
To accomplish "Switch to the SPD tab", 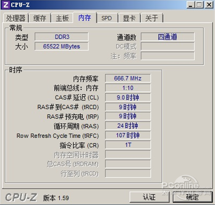I will tap(107, 18).
